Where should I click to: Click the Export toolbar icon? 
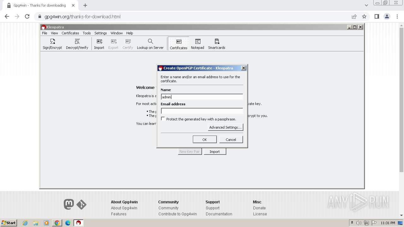point(113,44)
